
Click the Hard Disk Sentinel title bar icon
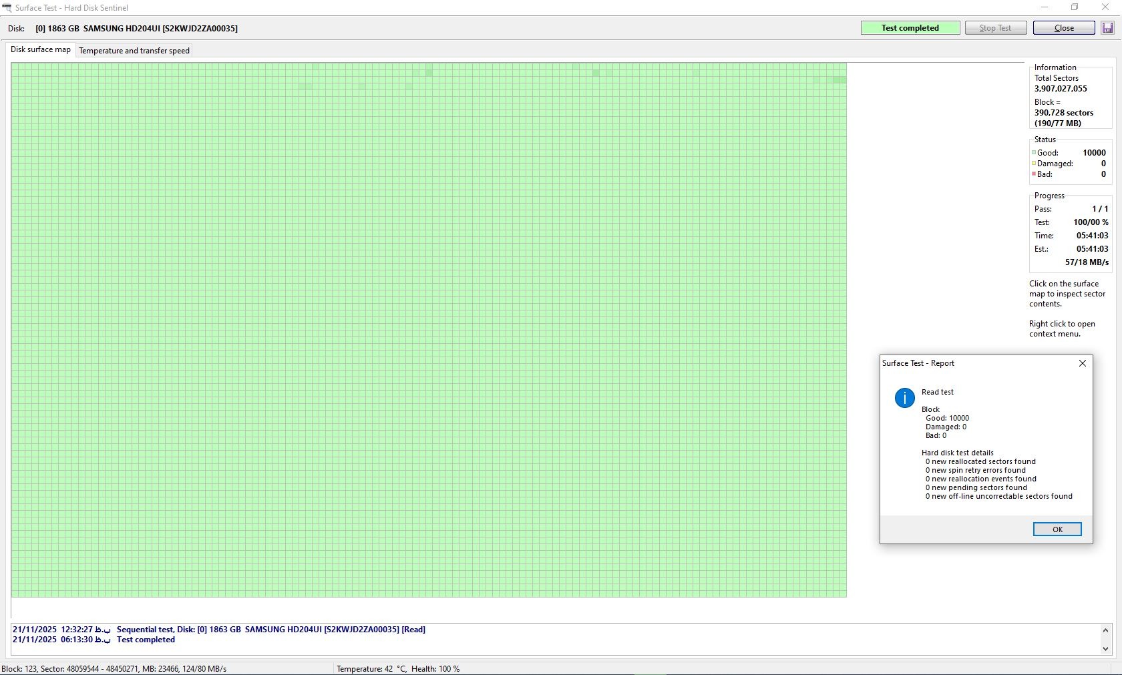click(x=7, y=7)
